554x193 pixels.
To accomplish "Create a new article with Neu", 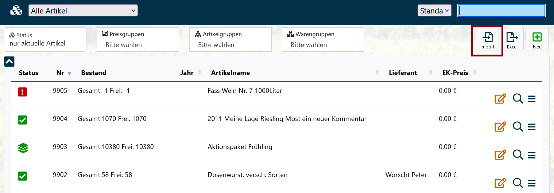I will (x=537, y=39).
